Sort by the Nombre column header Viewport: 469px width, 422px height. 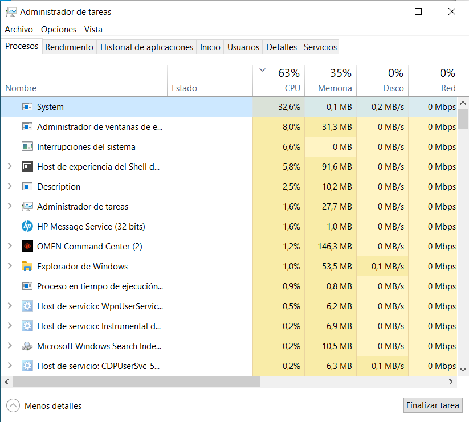click(x=84, y=81)
